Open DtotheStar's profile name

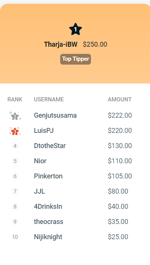coord(50,146)
